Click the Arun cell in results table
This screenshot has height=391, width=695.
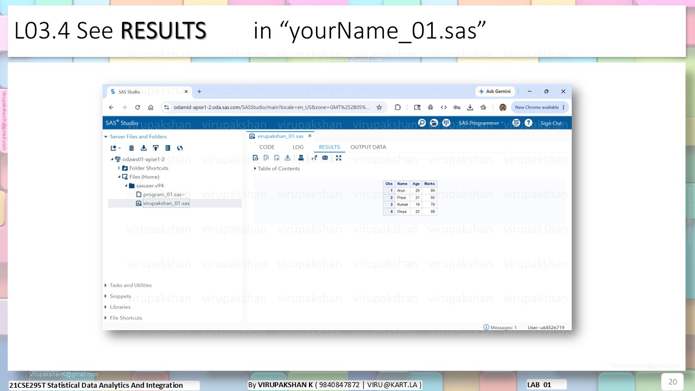click(402, 191)
